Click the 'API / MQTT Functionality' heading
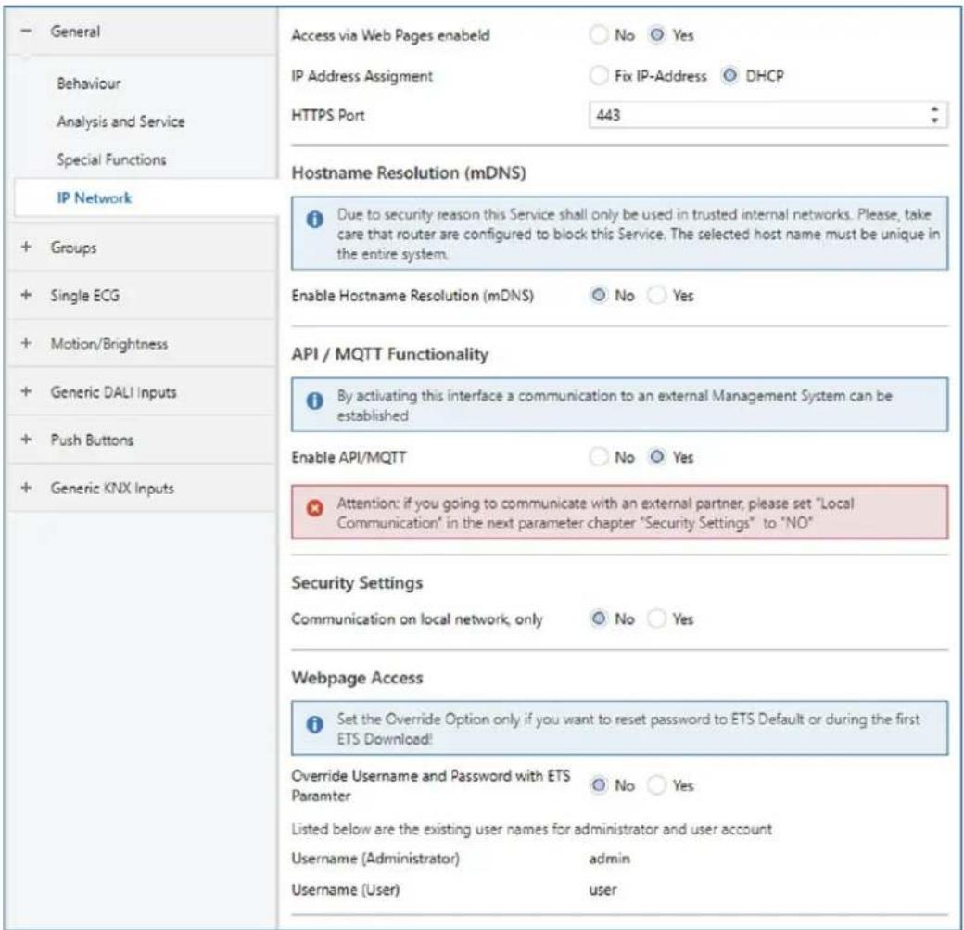964x930 pixels. (390, 354)
